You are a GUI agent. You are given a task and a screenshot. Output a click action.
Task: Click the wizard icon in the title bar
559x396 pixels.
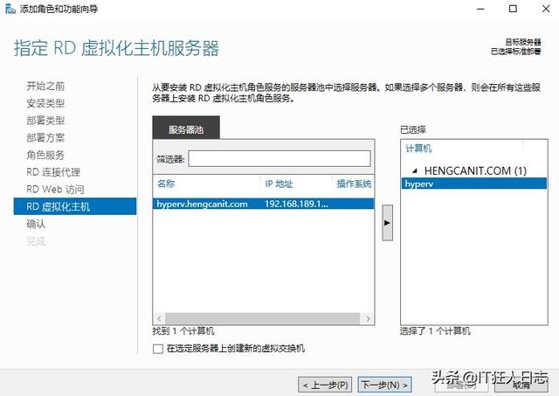pos(9,9)
